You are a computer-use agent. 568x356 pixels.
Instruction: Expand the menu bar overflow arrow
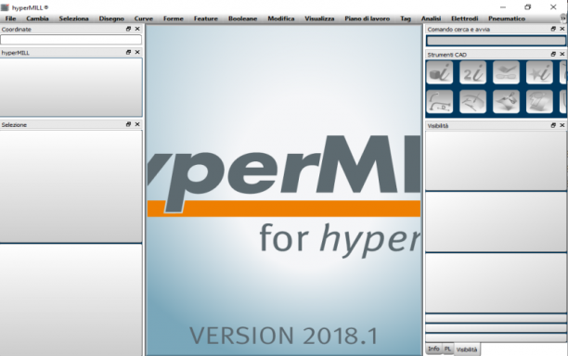(563, 19)
